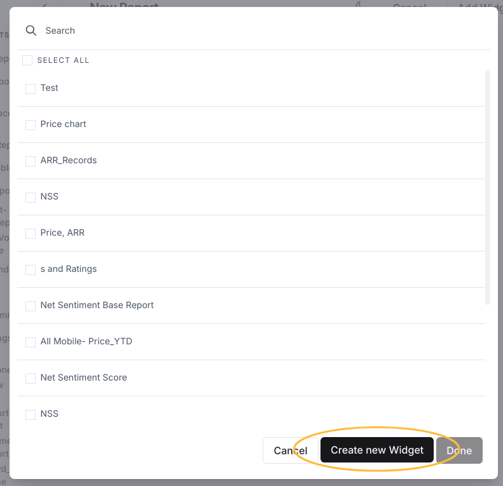Enable the Price chart checkbox

click(31, 125)
